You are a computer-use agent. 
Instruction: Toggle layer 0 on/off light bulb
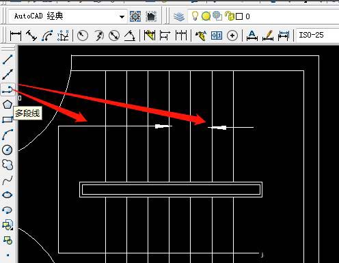tap(195, 16)
